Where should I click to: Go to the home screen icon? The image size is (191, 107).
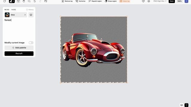tap(4, 1)
